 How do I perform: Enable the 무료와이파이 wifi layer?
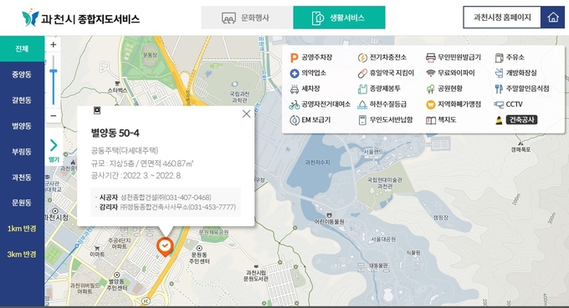tap(451, 73)
